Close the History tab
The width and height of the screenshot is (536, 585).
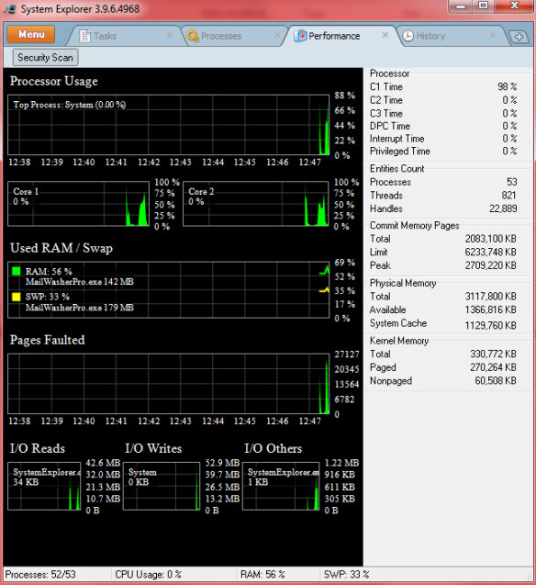click(x=492, y=35)
